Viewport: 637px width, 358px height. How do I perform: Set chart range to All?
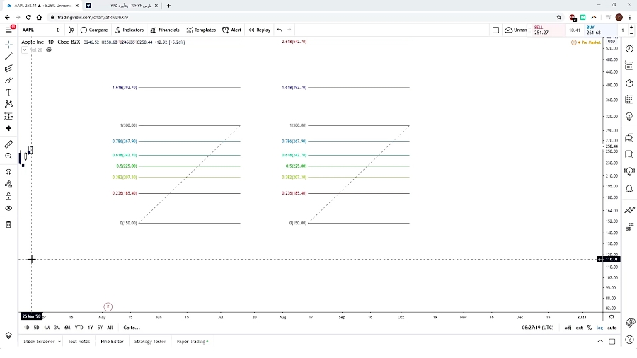pos(110,328)
